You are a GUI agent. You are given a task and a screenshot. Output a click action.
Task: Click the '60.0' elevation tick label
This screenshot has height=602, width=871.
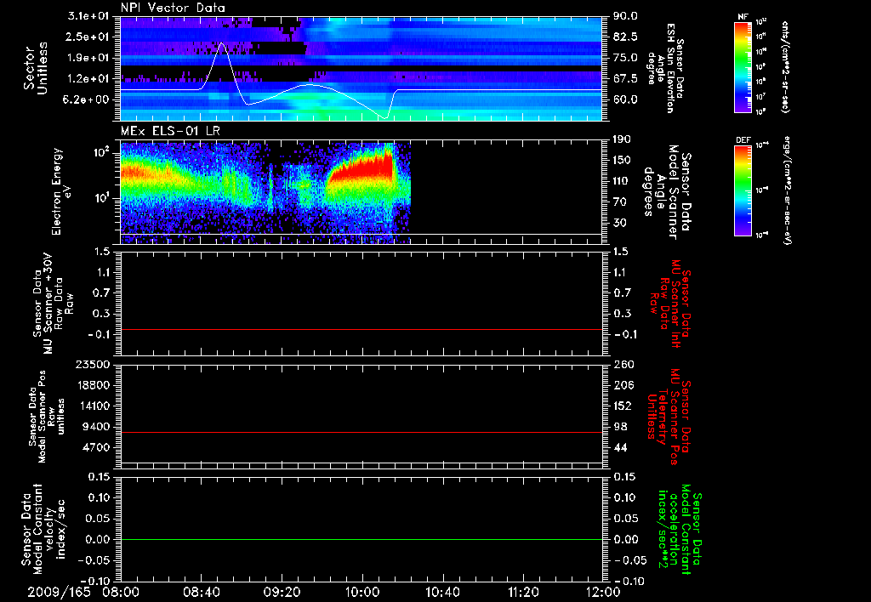tap(625, 100)
